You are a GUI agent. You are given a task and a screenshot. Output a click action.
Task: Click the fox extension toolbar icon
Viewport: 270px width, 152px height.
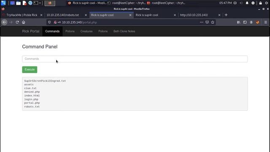click(x=258, y=22)
